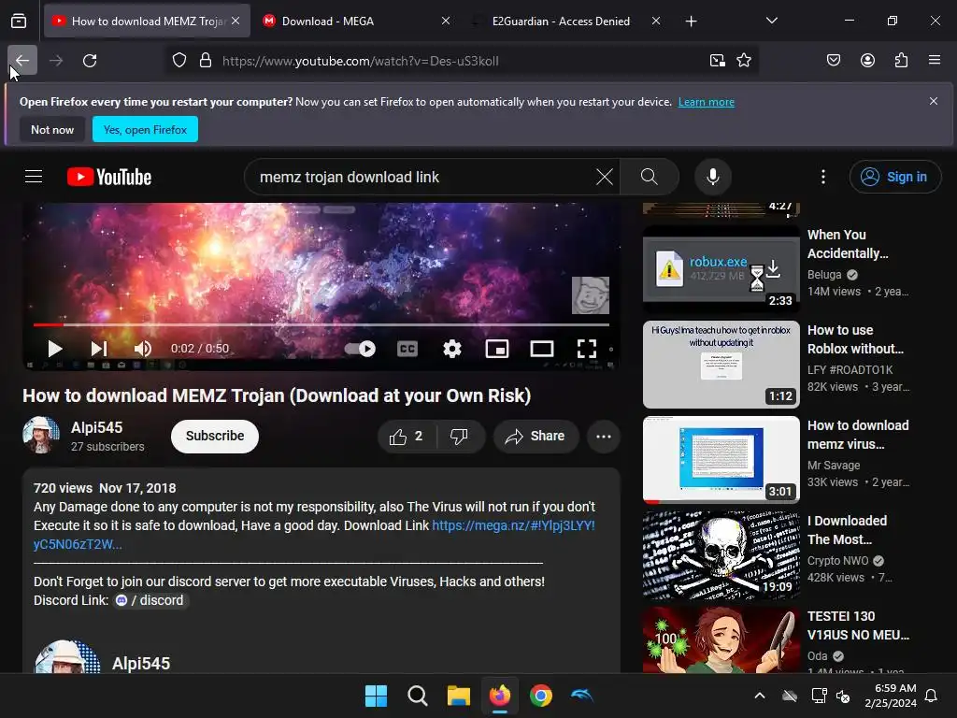Bookmark this page with star icon
The height and width of the screenshot is (718, 957).
743,61
